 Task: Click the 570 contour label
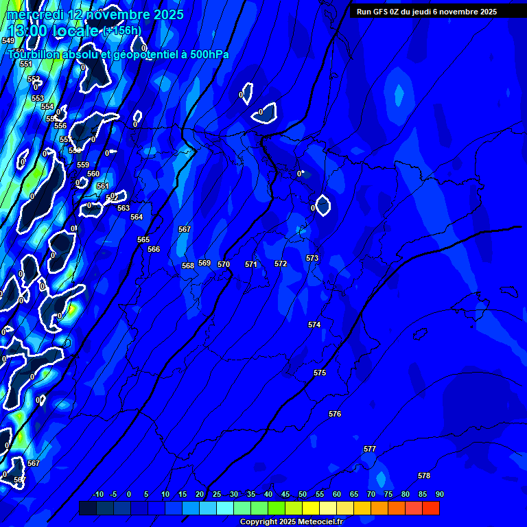[224, 264]
